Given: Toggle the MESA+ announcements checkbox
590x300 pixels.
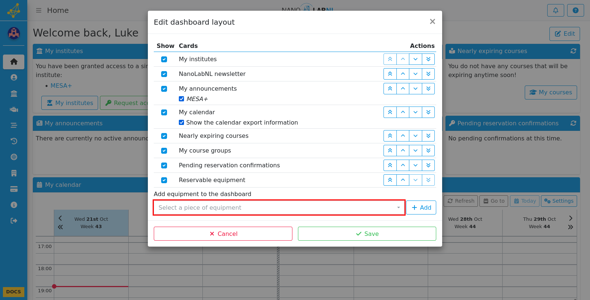Looking at the screenshot, I should (x=181, y=99).
